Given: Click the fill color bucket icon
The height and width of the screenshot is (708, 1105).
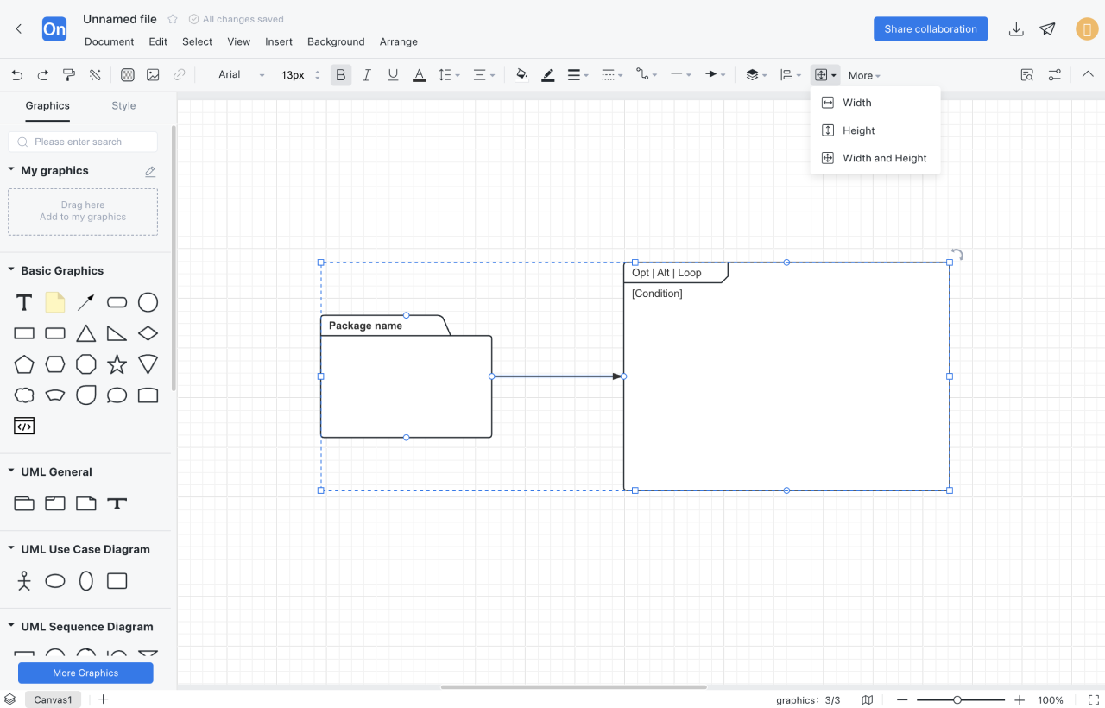Looking at the screenshot, I should pos(521,75).
